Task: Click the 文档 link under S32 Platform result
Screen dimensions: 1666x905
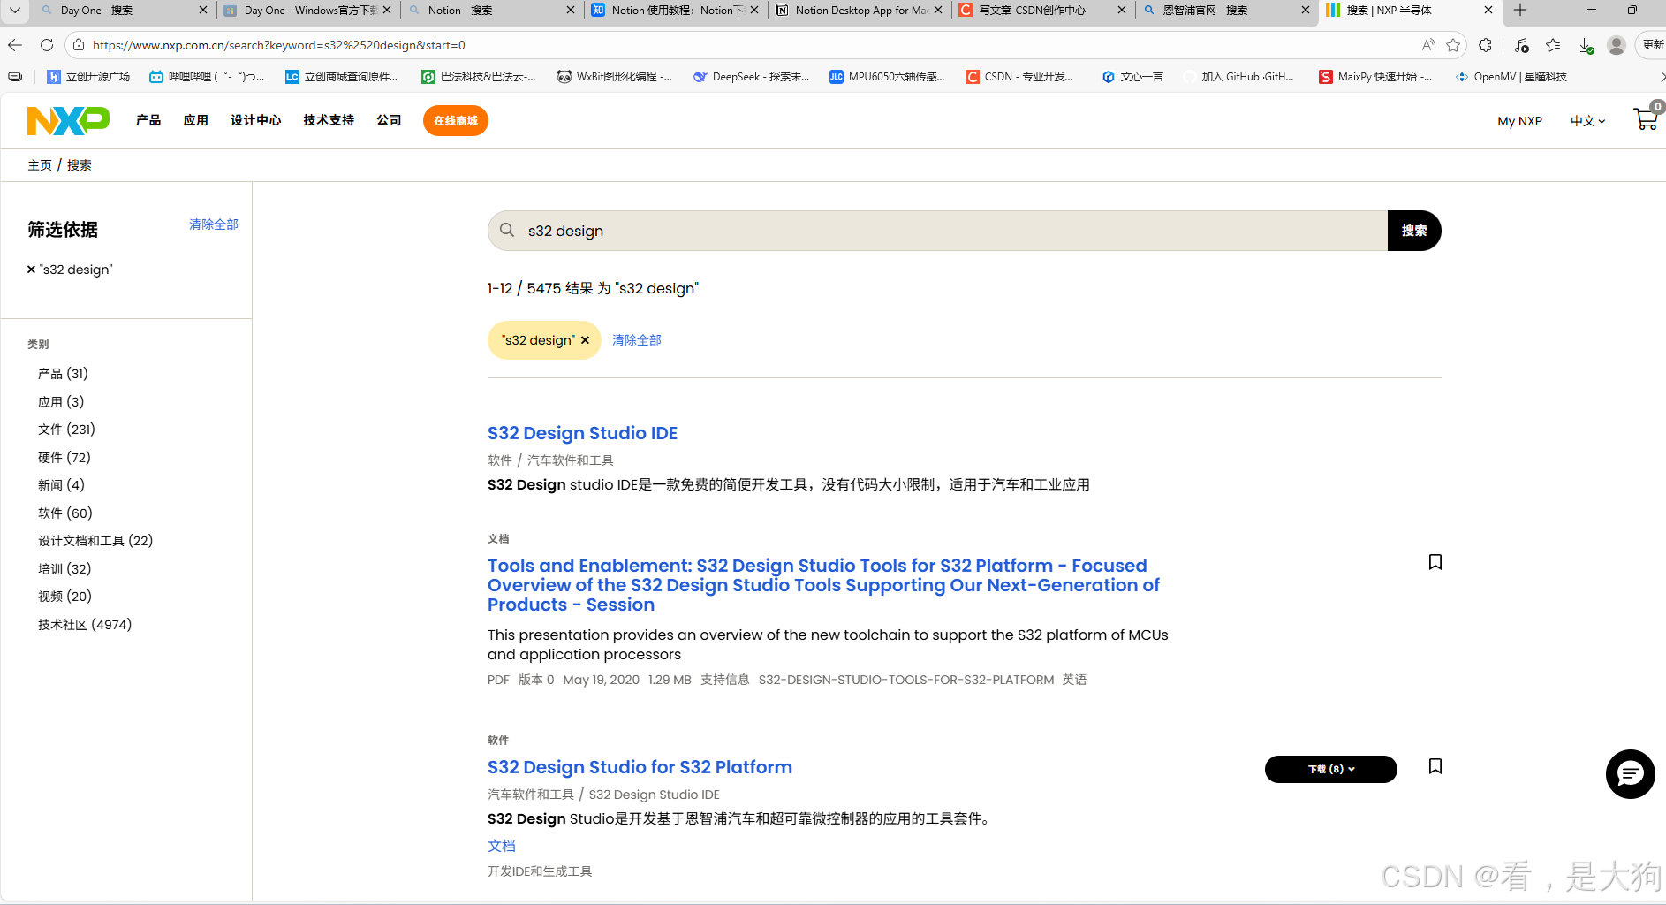Action: tap(501, 846)
